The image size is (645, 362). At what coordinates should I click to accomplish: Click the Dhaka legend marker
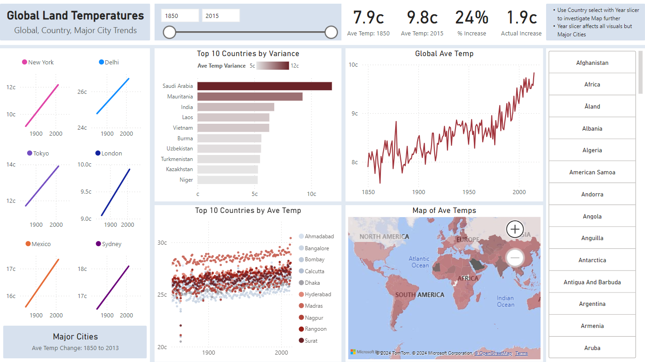(x=301, y=283)
